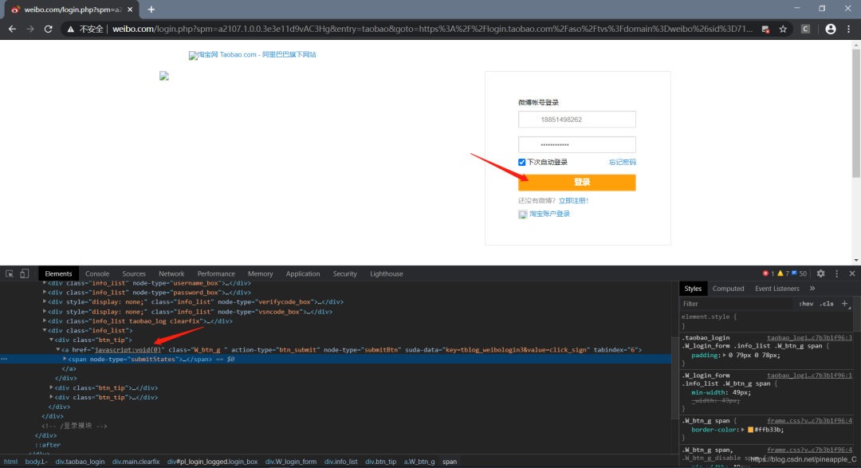Click the red error counter icon

pyautogui.click(x=765, y=273)
